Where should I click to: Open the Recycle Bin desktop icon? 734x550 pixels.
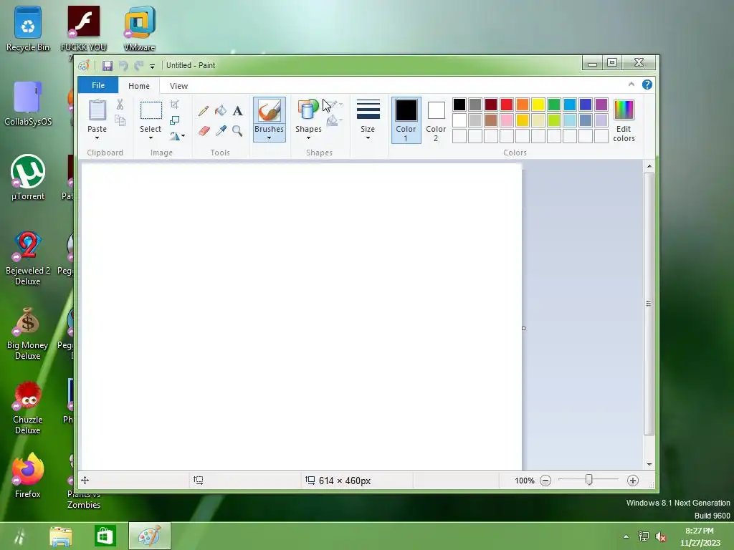coord(28,29)
